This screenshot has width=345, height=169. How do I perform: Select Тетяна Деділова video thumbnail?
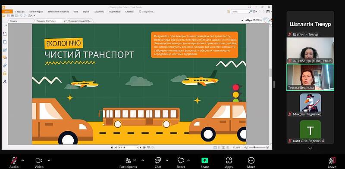click(x=310, y=77)
